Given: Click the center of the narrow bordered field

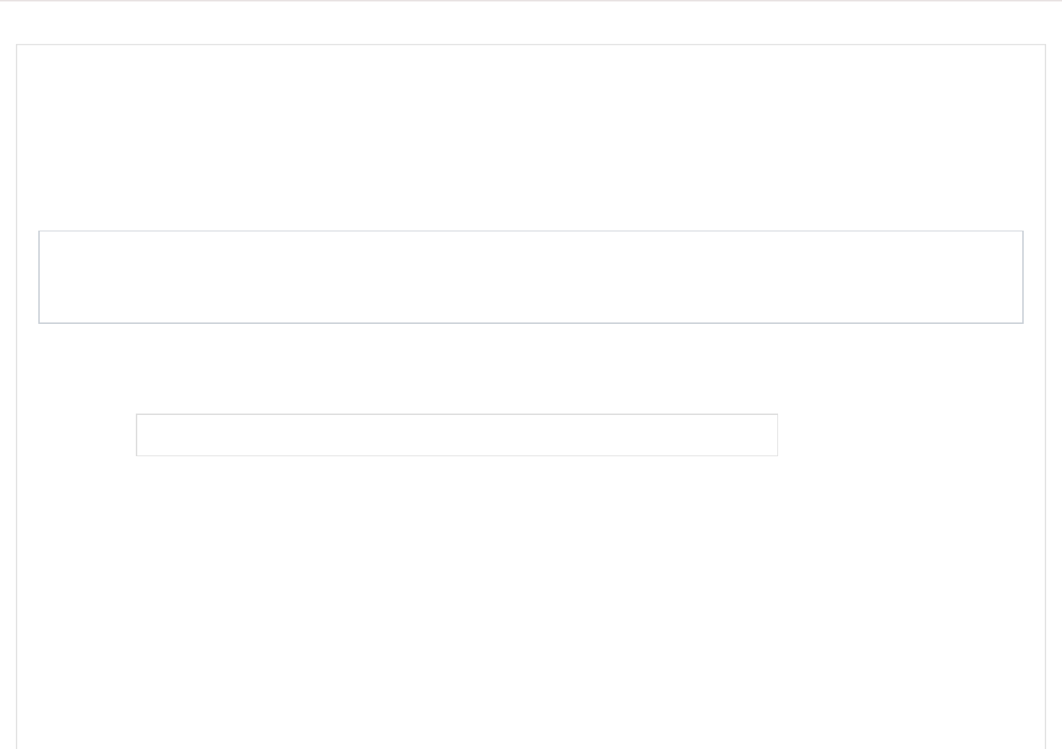Looking at the screenshot, I should pos(457,435).
